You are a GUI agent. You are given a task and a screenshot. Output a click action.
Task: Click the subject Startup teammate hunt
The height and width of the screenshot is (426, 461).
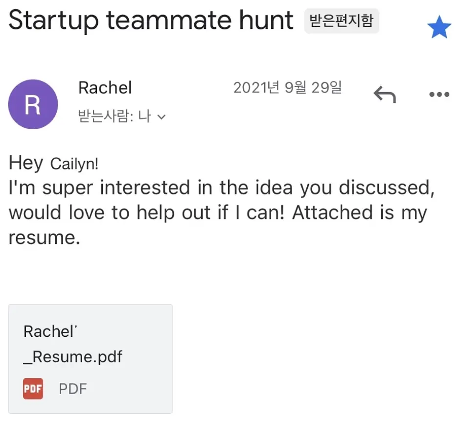click(x=151, y=20)
